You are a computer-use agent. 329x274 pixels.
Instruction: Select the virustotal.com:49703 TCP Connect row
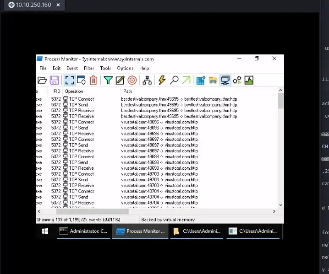(157, 174)
